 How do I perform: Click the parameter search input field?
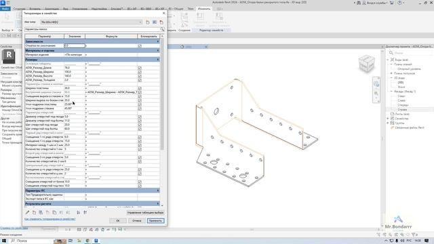[x=92, y=29]
